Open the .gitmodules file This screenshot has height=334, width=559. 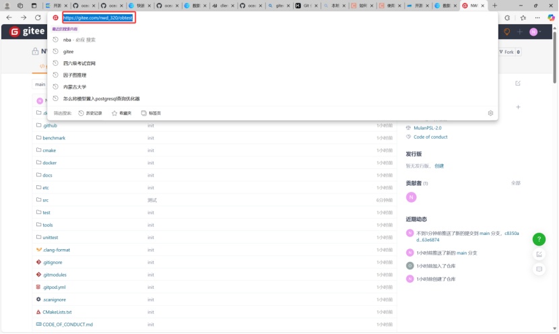55,275
